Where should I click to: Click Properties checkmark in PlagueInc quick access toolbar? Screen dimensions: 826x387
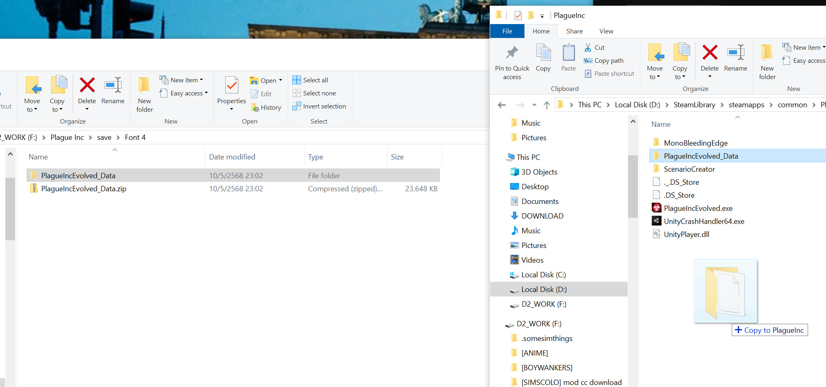pos(518,15)
